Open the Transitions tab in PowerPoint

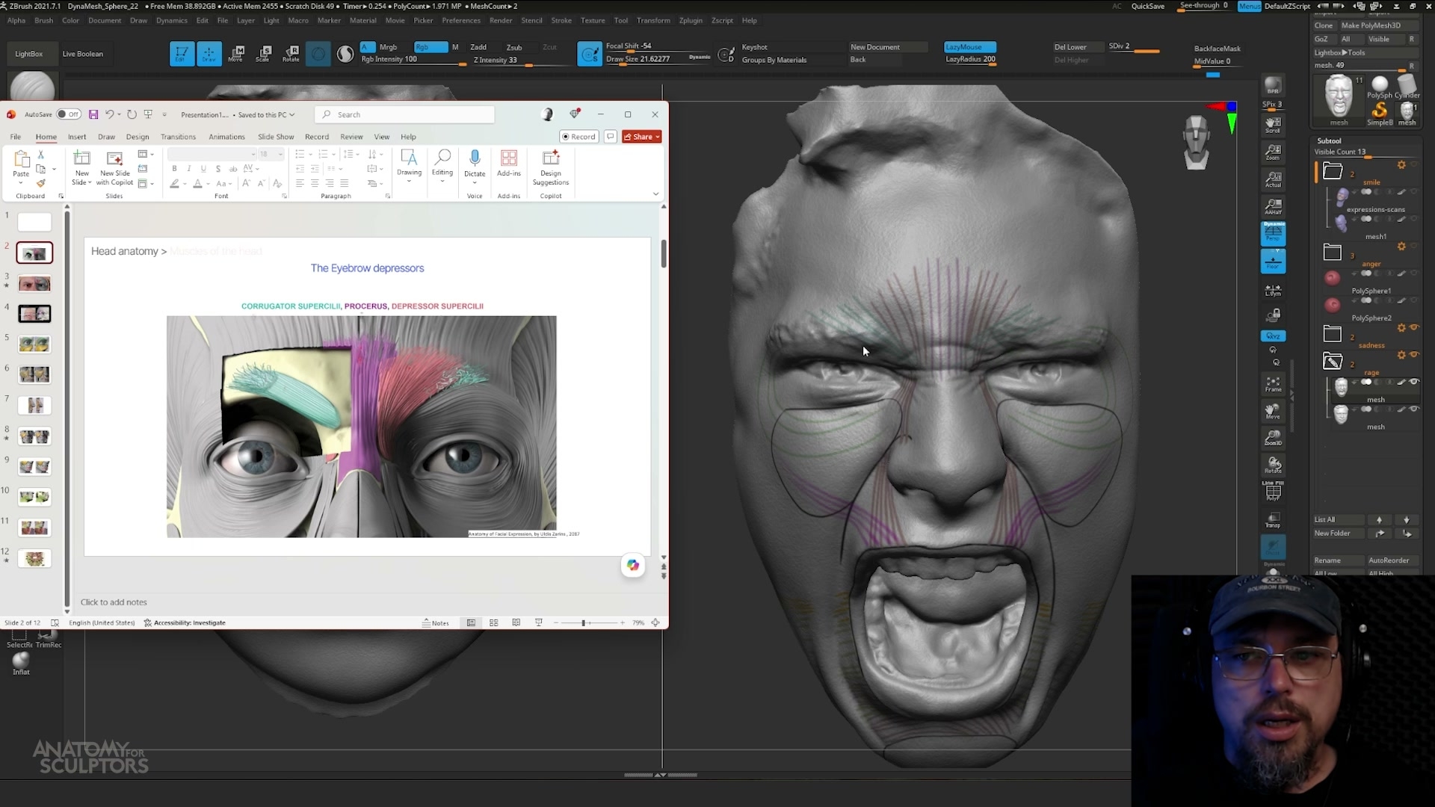(x=178, y=137)
